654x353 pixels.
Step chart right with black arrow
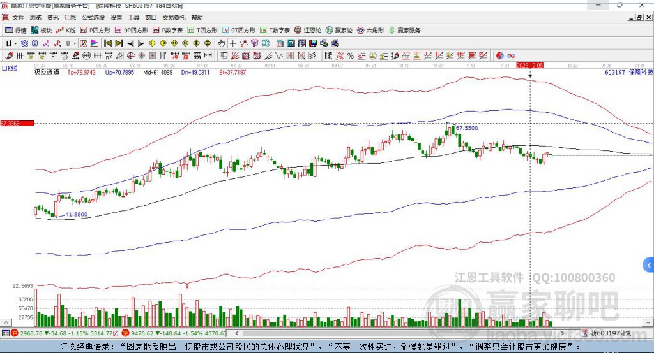tap(141, 43)
